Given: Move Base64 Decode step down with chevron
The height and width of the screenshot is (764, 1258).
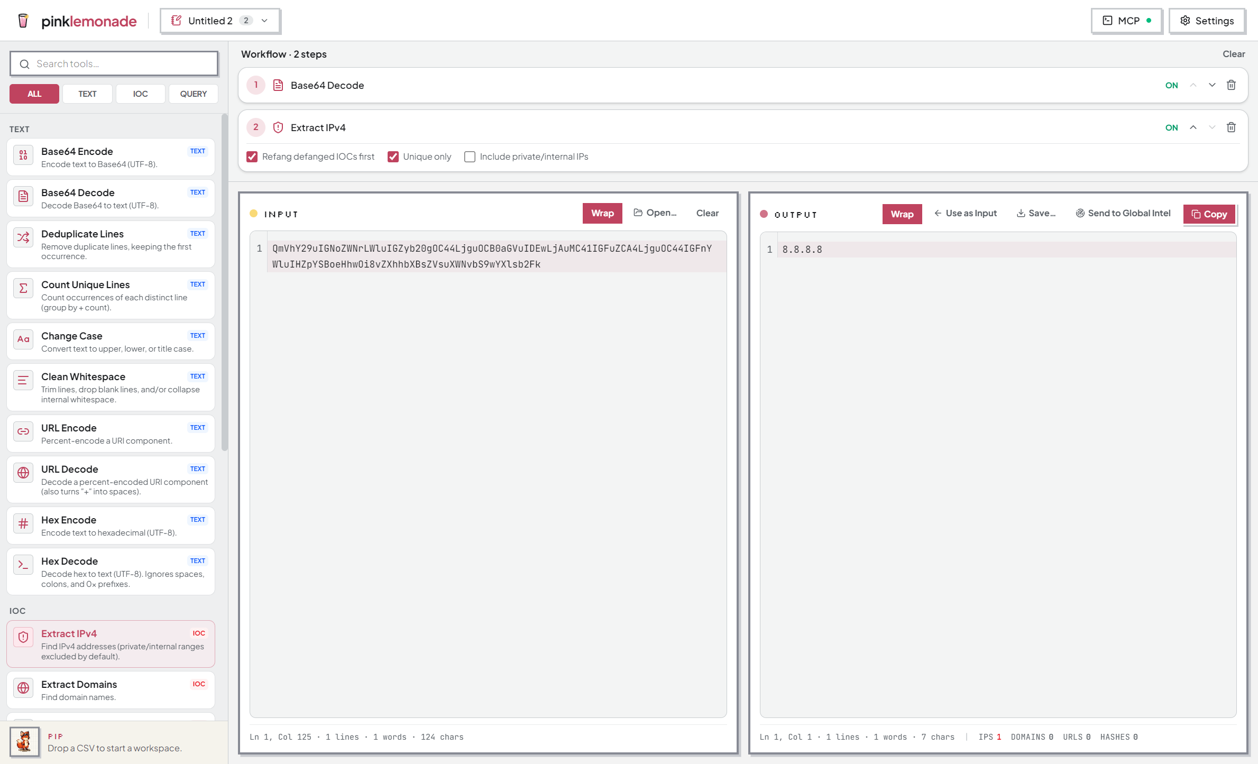Looking at the screenshot, I should (x=1212, y=85).
